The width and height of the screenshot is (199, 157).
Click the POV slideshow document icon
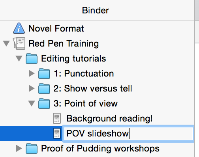[57, 133]
